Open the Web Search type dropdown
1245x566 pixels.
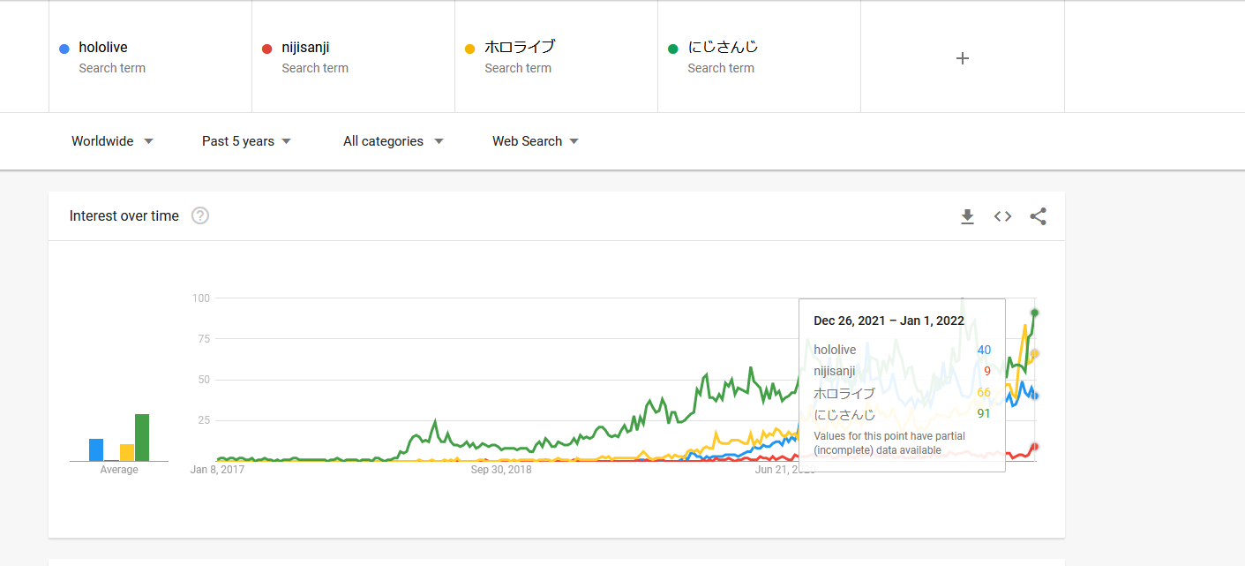point(536,141)
